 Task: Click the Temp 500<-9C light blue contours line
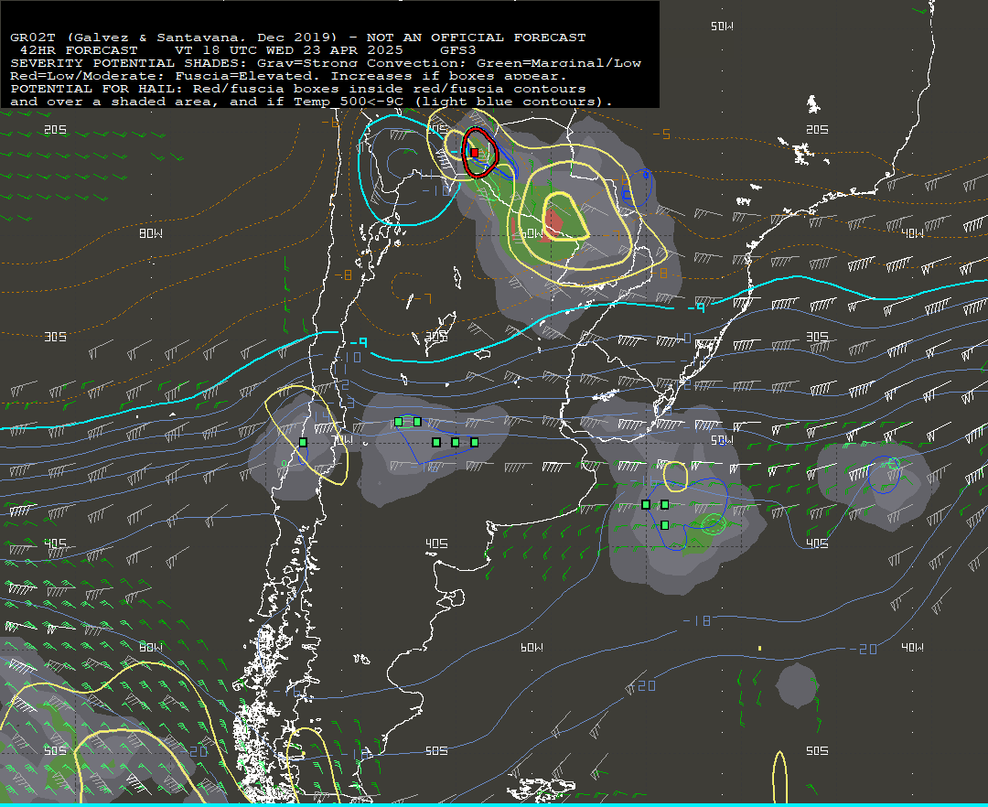[311, 102]
